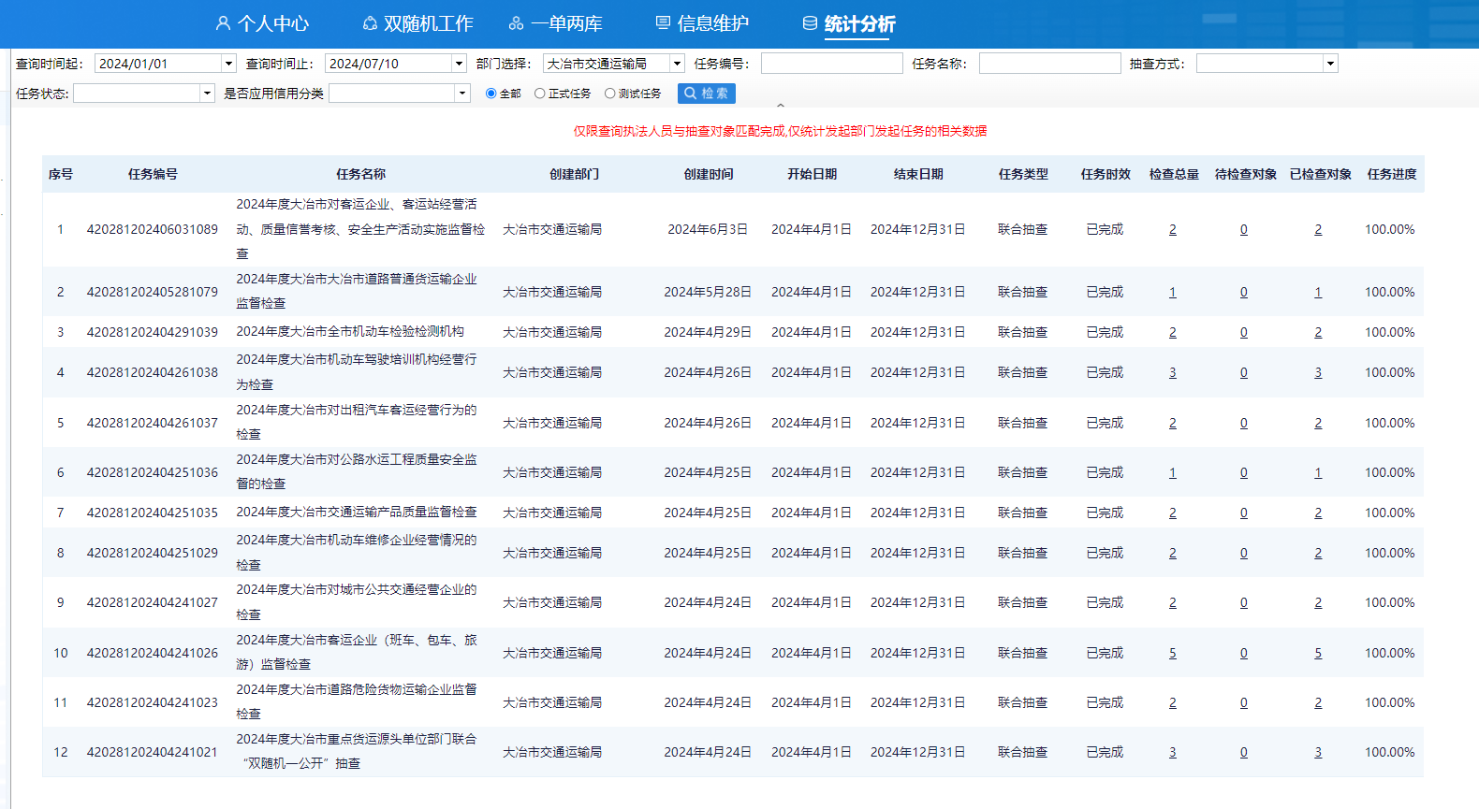Open the 查询时间止 date dropdown
Screen dimensions: 1479x809
[x=459, y=64]
